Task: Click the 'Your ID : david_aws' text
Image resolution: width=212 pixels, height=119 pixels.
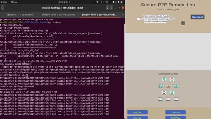Action: [168, 9]
